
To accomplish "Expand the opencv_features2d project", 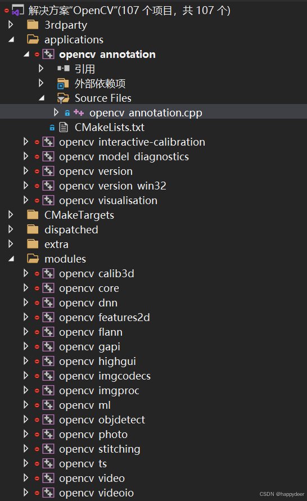I will (26, 317).
